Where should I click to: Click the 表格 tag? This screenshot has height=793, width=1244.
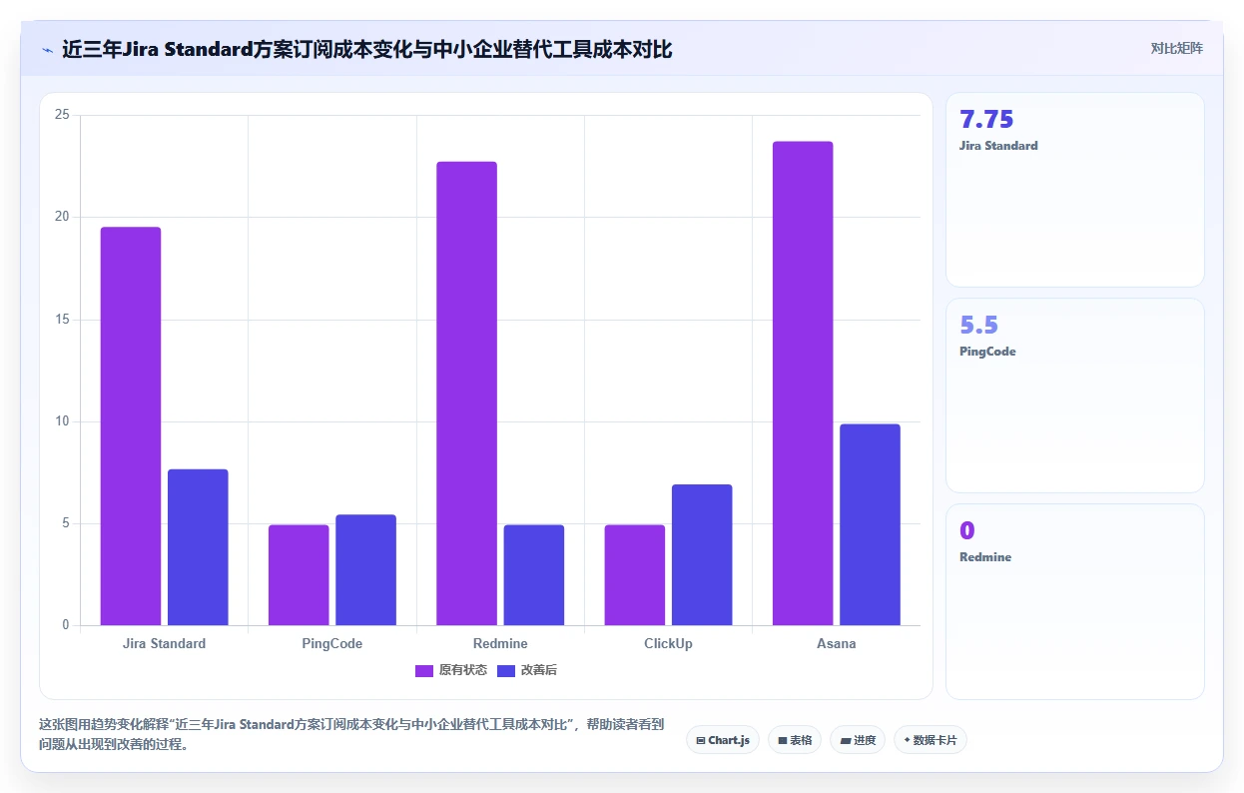point(795,740)
